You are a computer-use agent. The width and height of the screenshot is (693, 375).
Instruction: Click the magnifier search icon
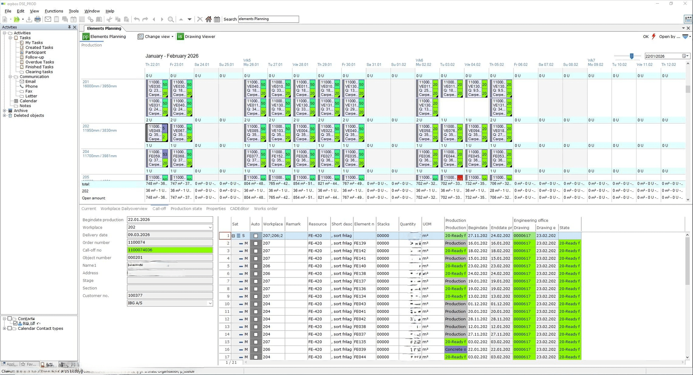tap(171, 19)
